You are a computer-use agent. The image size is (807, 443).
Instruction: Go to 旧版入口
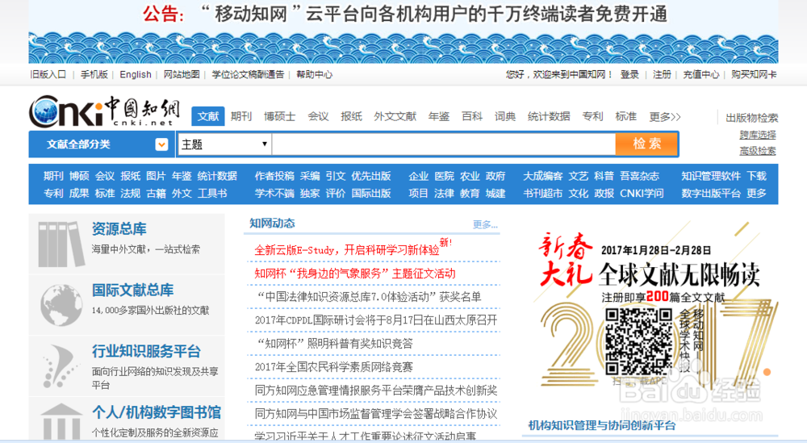48,74
